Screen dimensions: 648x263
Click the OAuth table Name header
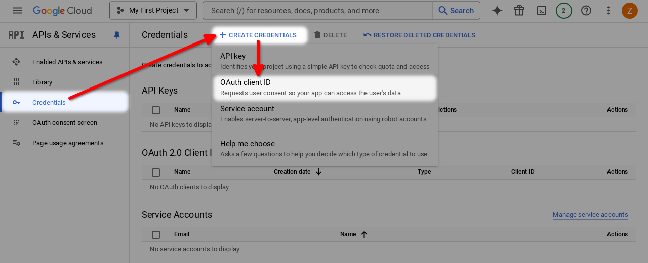pyautogui.click(x=182, y=172)
